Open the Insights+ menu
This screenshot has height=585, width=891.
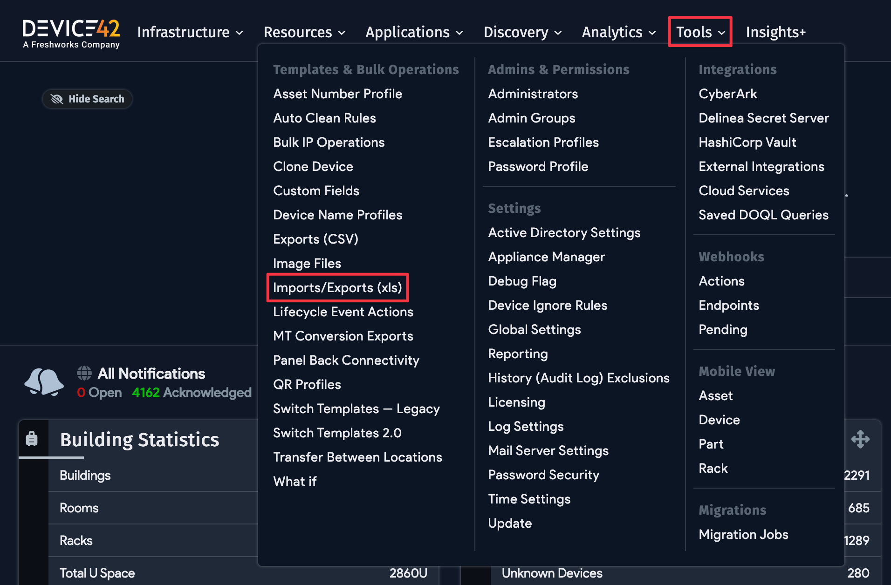pyautogui.click(x=775, y=32)
